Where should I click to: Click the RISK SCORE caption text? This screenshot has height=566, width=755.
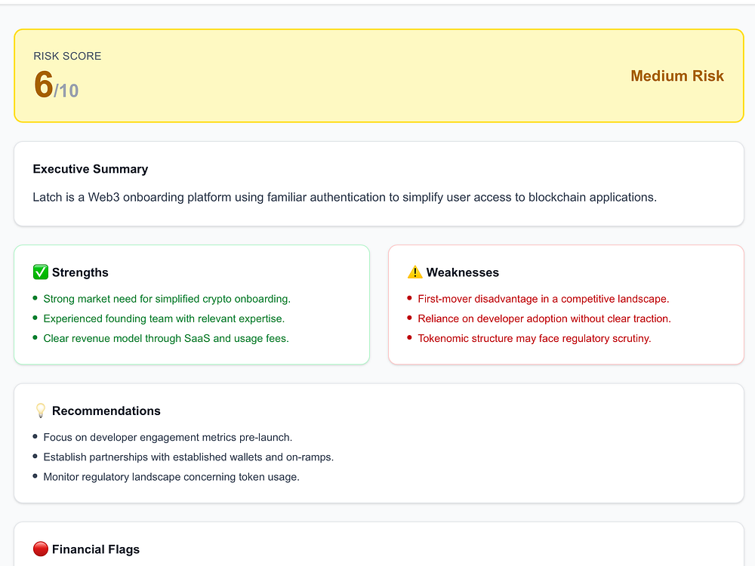coord(67,56)
